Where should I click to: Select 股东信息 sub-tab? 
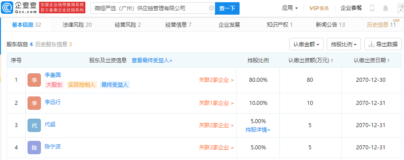20,44
